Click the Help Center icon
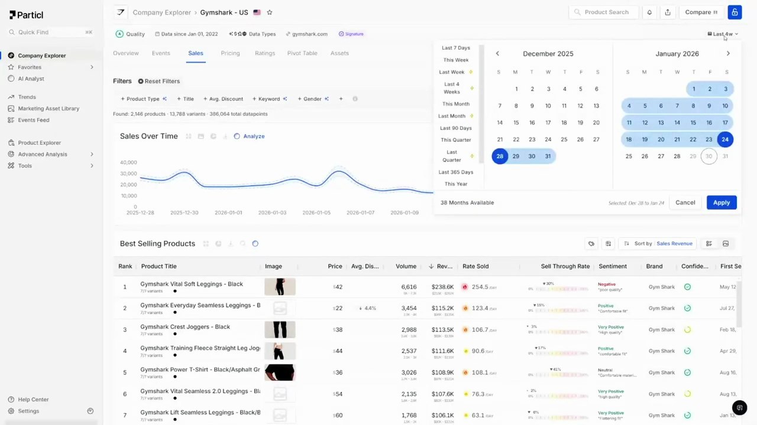The height and width of the screenshot is (425, 757). click(11, 400)
